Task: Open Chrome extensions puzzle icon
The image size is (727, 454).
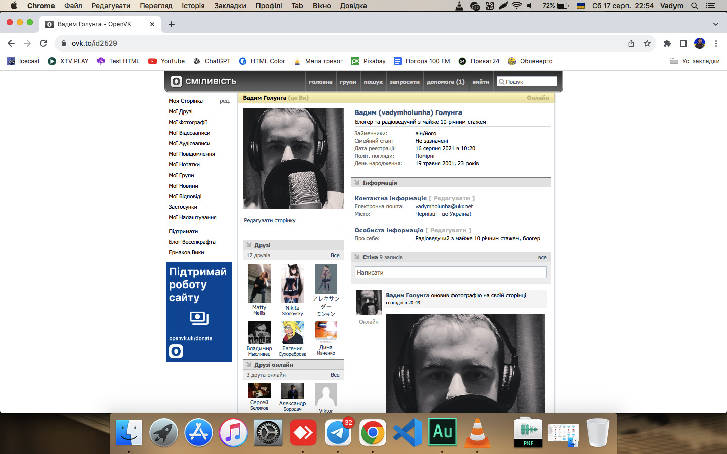Action: pos(667,43)
